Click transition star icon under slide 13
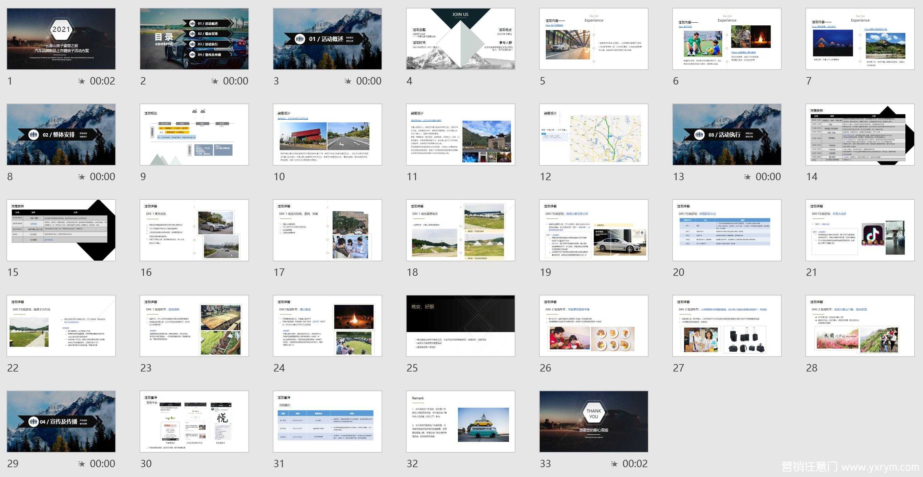 pyautogui.click(x=748, y=177)
